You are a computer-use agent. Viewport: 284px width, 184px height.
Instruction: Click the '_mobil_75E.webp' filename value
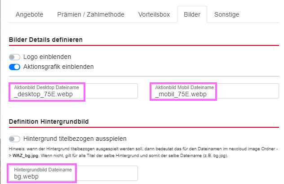pyautogui.click(x=181, y=94)
